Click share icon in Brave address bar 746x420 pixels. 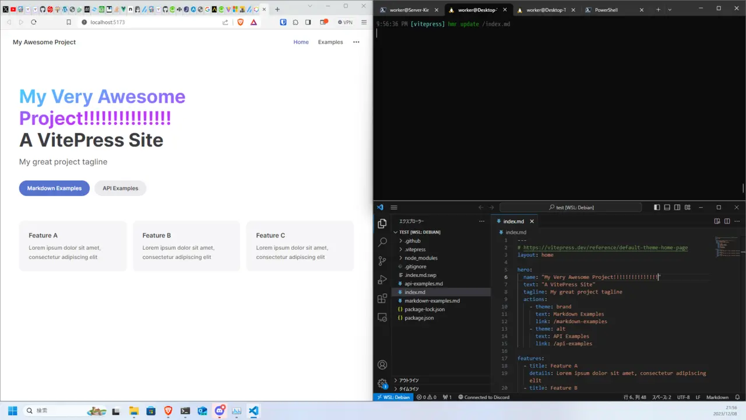[x=225, y=22]
